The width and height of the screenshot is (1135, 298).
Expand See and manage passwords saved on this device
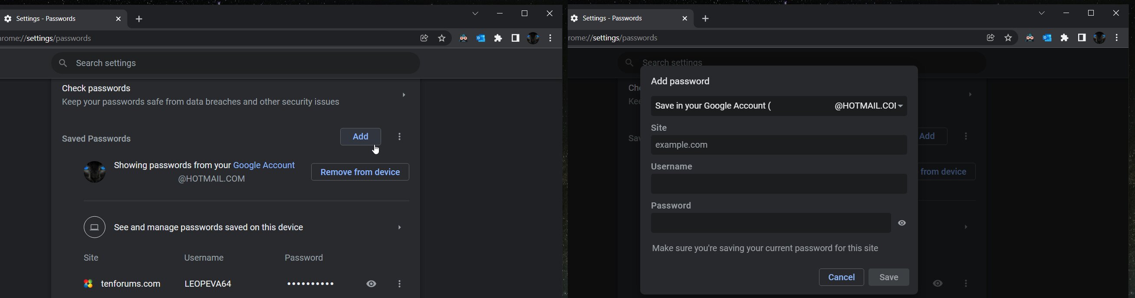[x=400, y=228]
